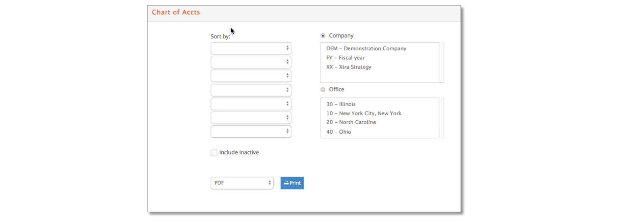This screenshot has width=626, height=221.
Task: Open the second Sort by dropdown
Action: pos(251,62)
